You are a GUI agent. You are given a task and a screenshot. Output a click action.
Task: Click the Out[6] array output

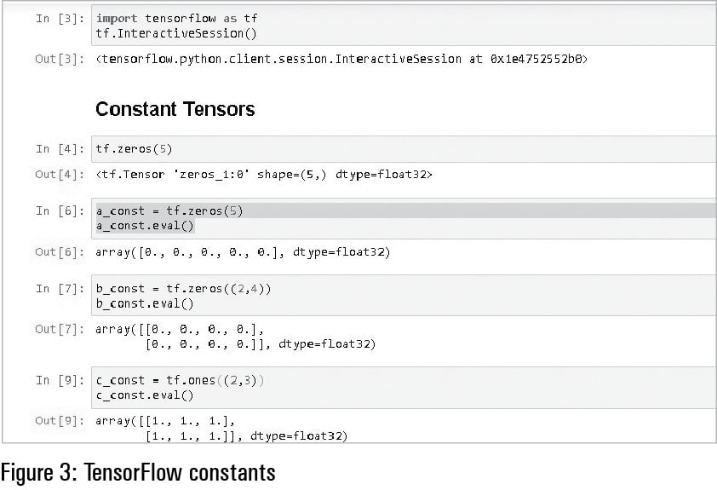[243, 252]
